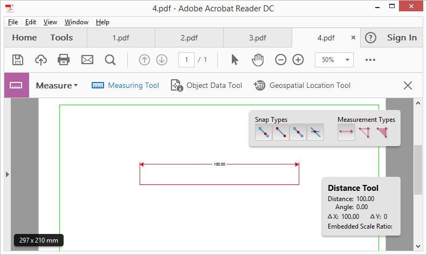Image resolution: width=427 pixels, height=255 pixels.
Task: Close the Measure toolbar
Action: [x=408, y=86]
